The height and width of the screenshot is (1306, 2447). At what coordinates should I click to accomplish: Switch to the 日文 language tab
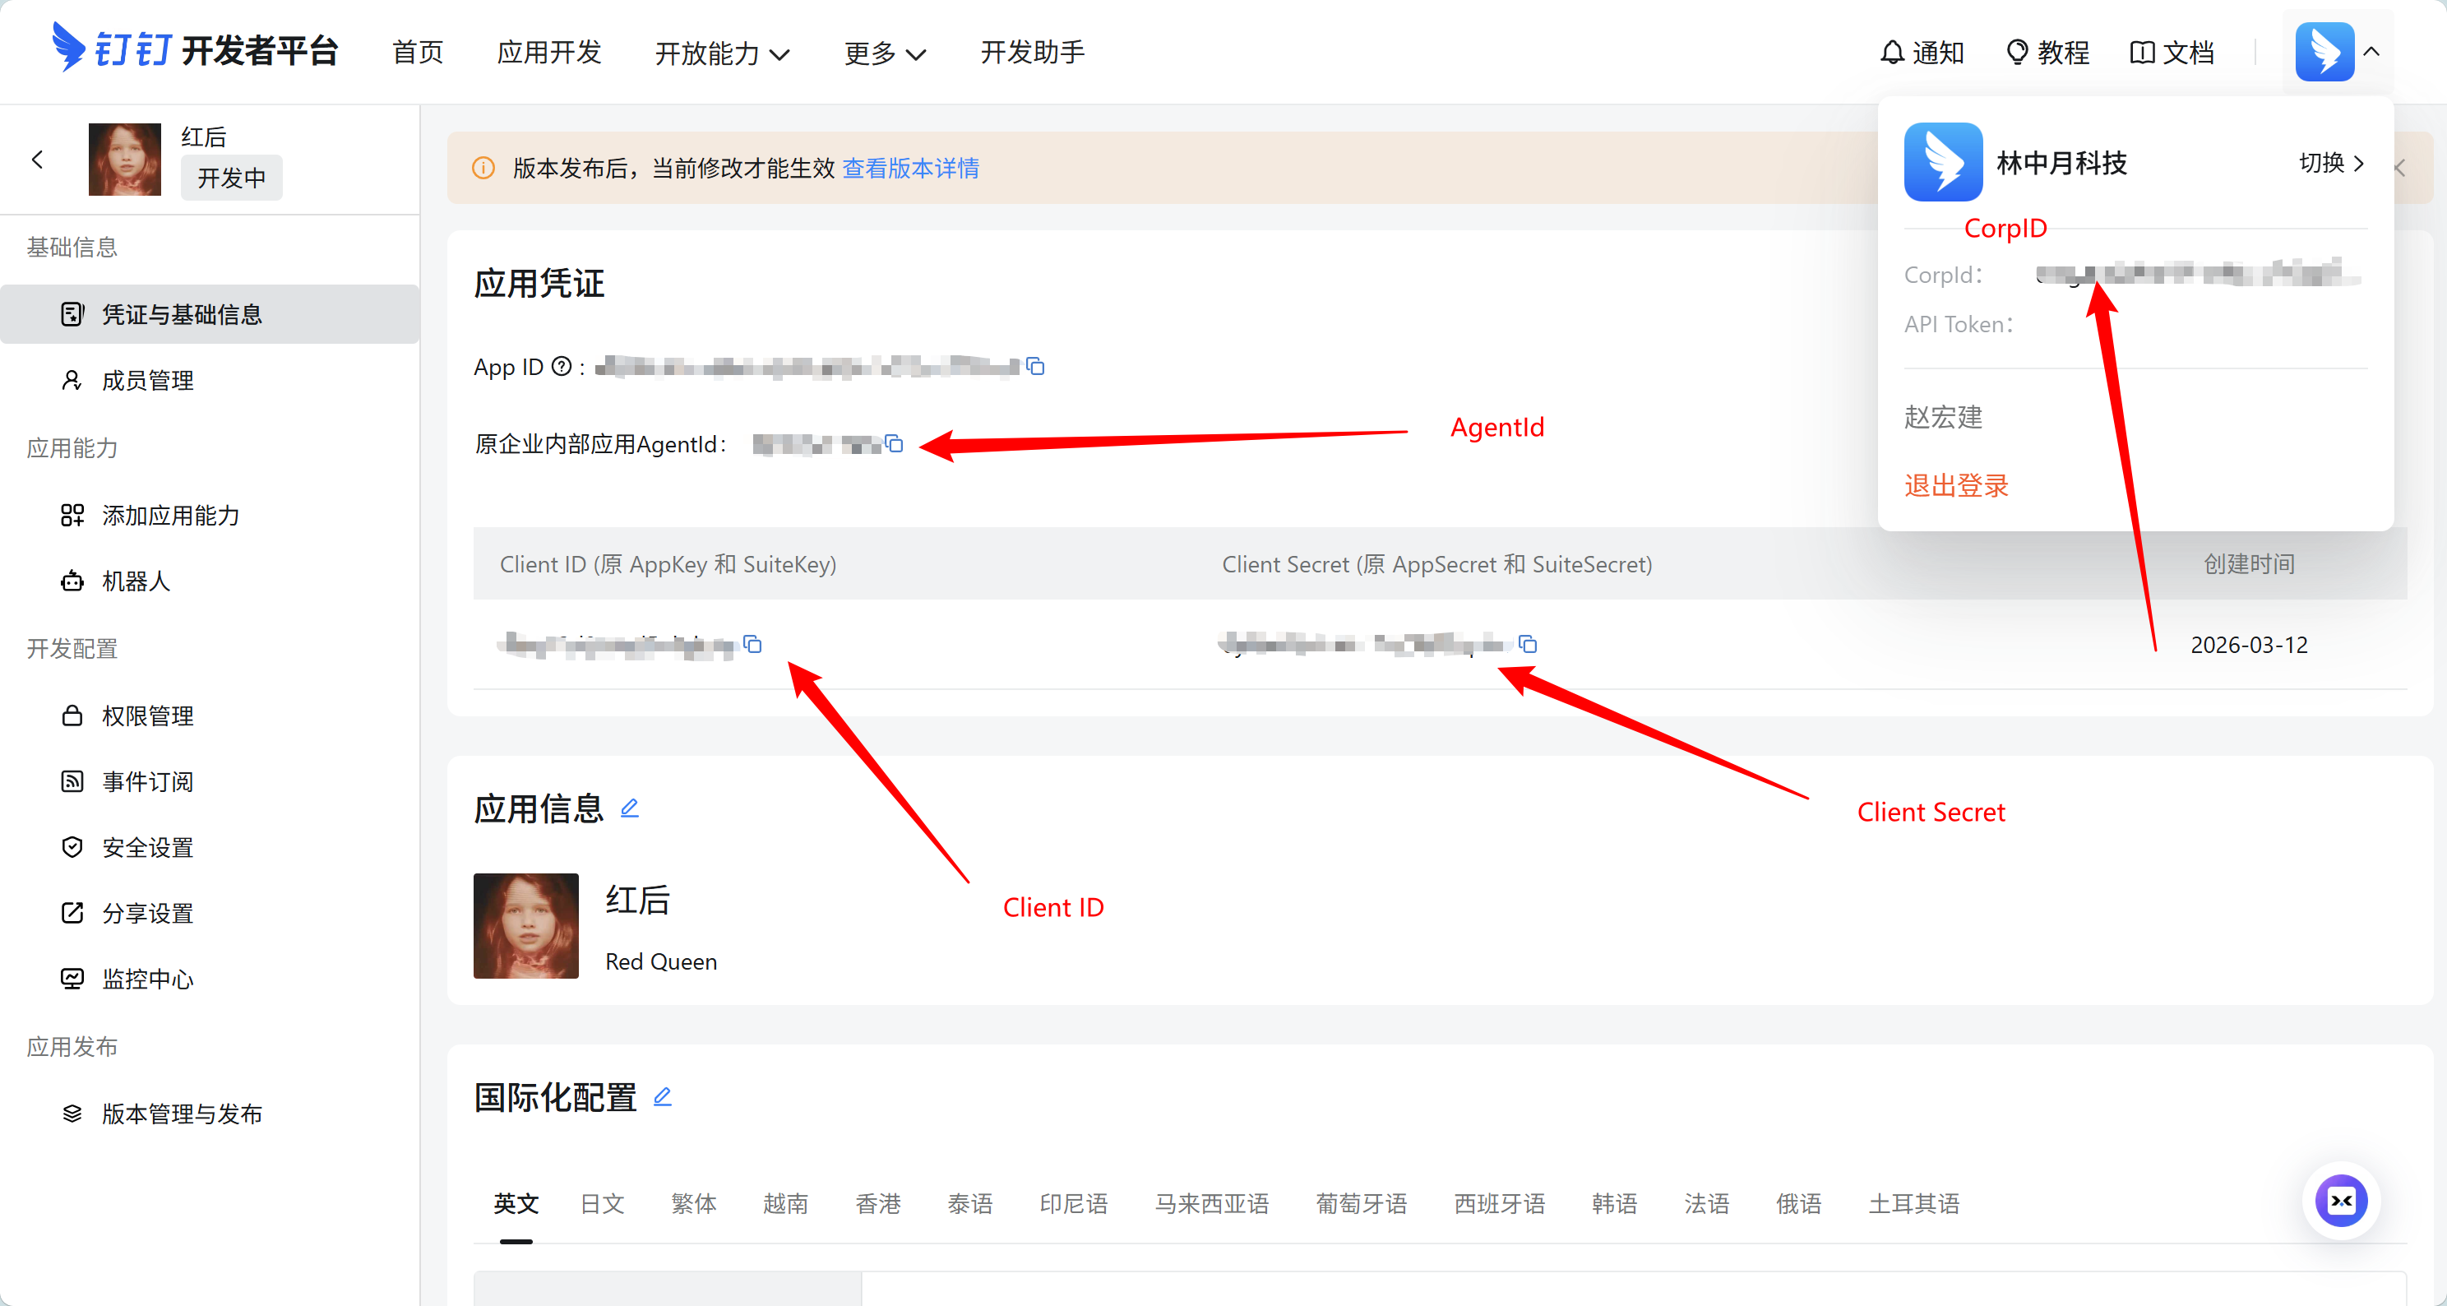(602, 1203)
